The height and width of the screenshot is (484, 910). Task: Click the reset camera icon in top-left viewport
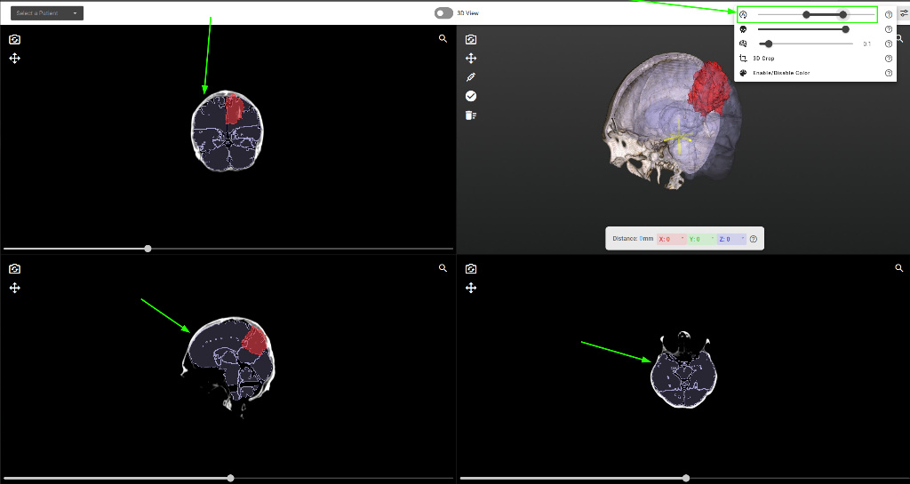point(14,40)
